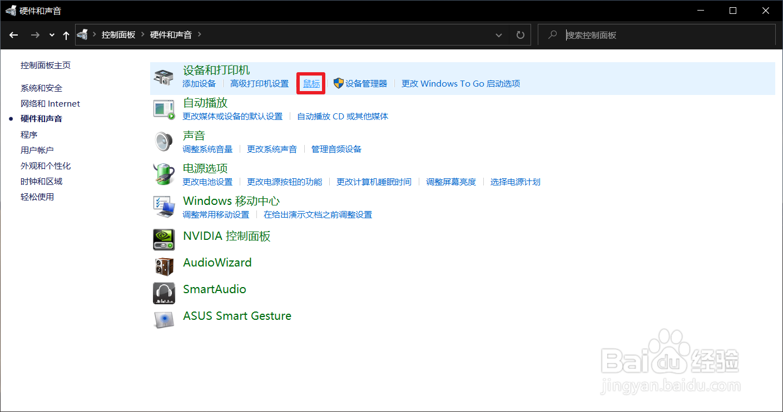The width and height of the screenshot is (783, 412).
Task: Go back with the left arrow button
Action: (14, 35)
